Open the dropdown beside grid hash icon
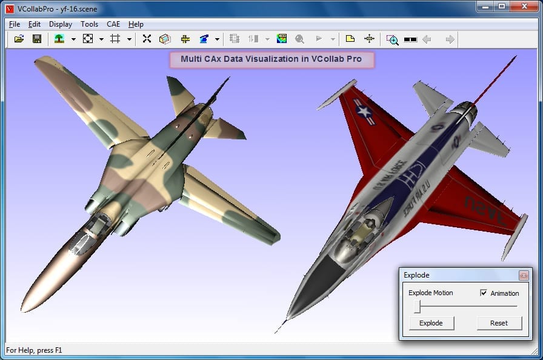Image resolution: width=543 pixels, height=360 pixels. point(129,39)
